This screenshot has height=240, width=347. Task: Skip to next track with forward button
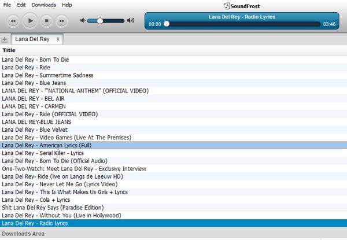62,21
